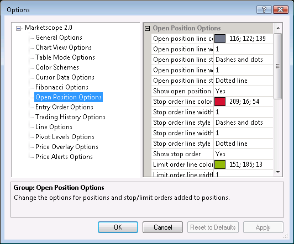This screenshot has width=294, height=244.
Task: Open the Dashes and dots open position style
Action: point(243,60)
